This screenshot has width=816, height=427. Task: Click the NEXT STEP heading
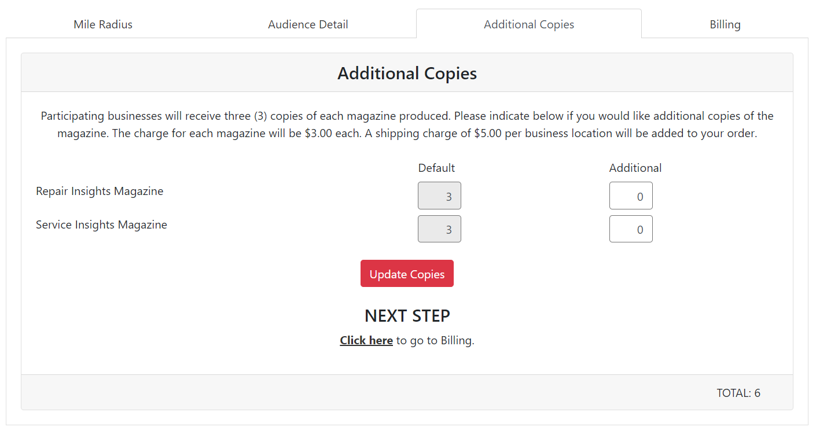(x=407, y=315)
